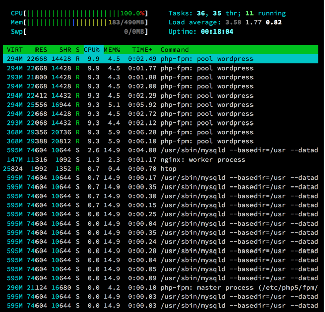Sort by the RES column header
Screen dimensions: 325x312
(41, 50)
